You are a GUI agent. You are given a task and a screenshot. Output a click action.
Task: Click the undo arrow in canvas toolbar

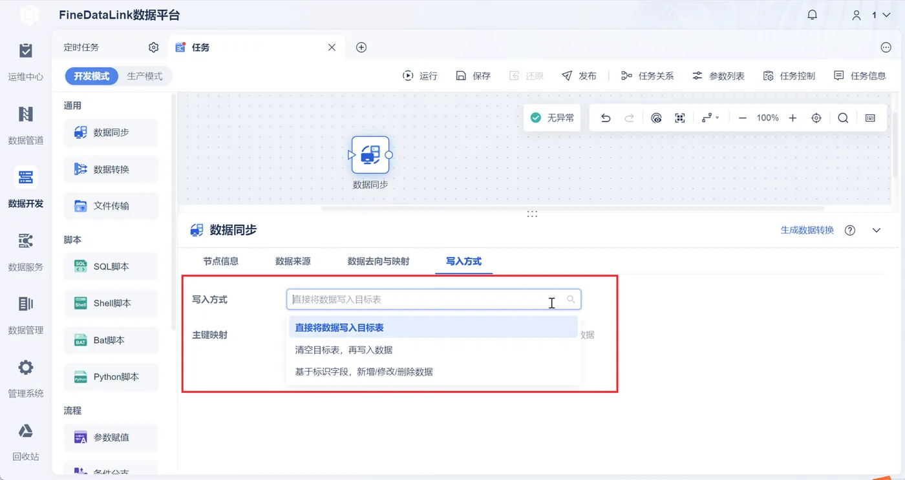pyautogui.click(x=606, y=118)
